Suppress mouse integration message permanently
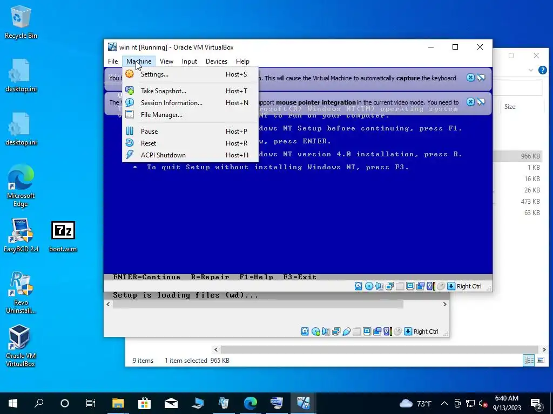The height and width of the screenshot is (414, 553). coord(481,102)
